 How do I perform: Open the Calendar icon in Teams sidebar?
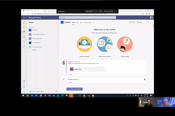(24, 37)
